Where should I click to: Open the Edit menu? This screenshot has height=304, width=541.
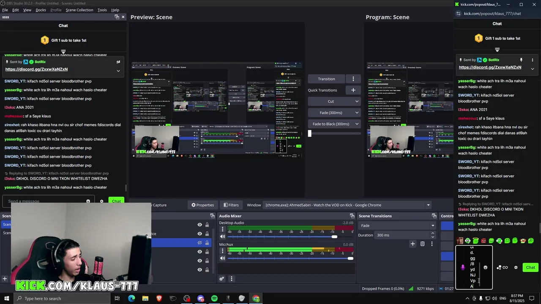(16, 10)
